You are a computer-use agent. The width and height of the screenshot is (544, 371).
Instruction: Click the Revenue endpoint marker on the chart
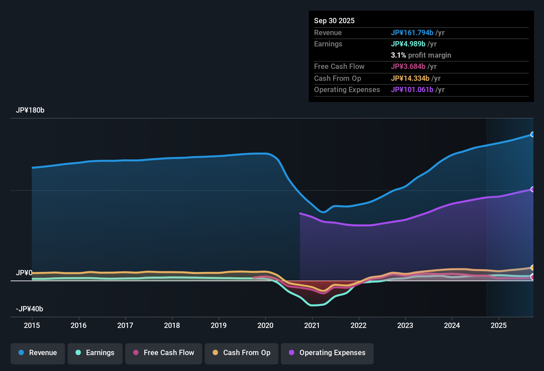pyautogui.click(x=533, y=134)
